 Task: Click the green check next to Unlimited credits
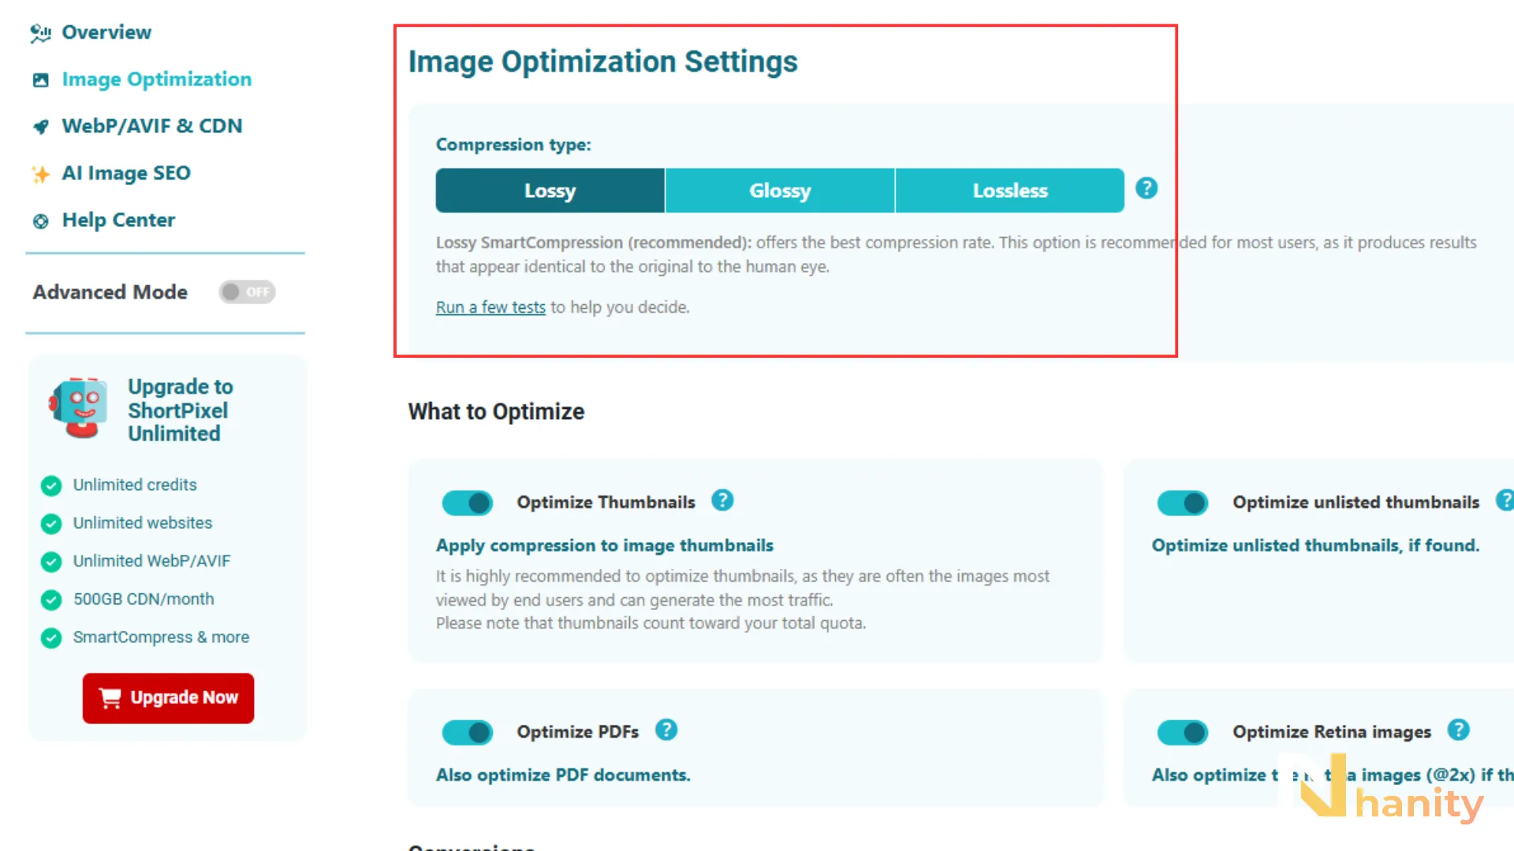(x=51, y=486)
